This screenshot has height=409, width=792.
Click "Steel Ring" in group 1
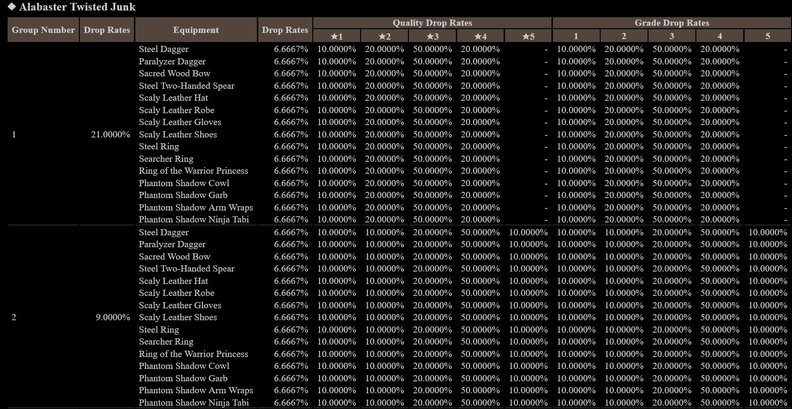tap(159, 147)
